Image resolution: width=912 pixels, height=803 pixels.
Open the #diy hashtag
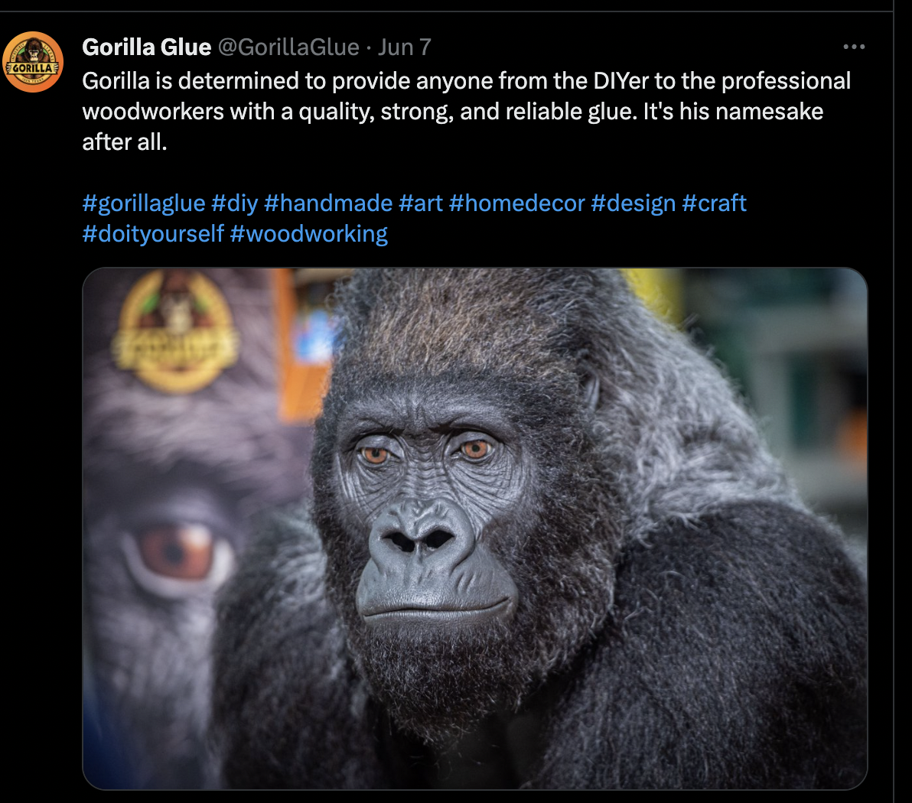tap(234, 203)
